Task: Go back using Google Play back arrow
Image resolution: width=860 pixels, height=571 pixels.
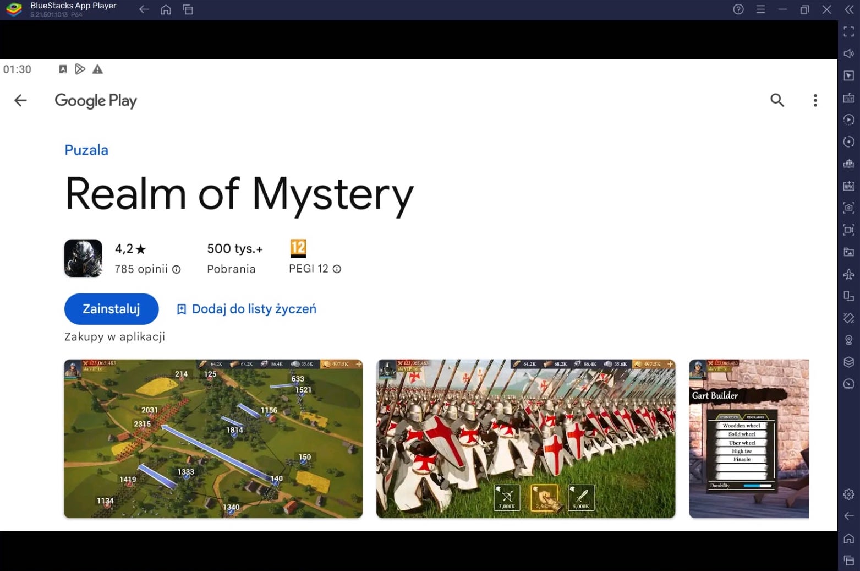Action: 20,100
